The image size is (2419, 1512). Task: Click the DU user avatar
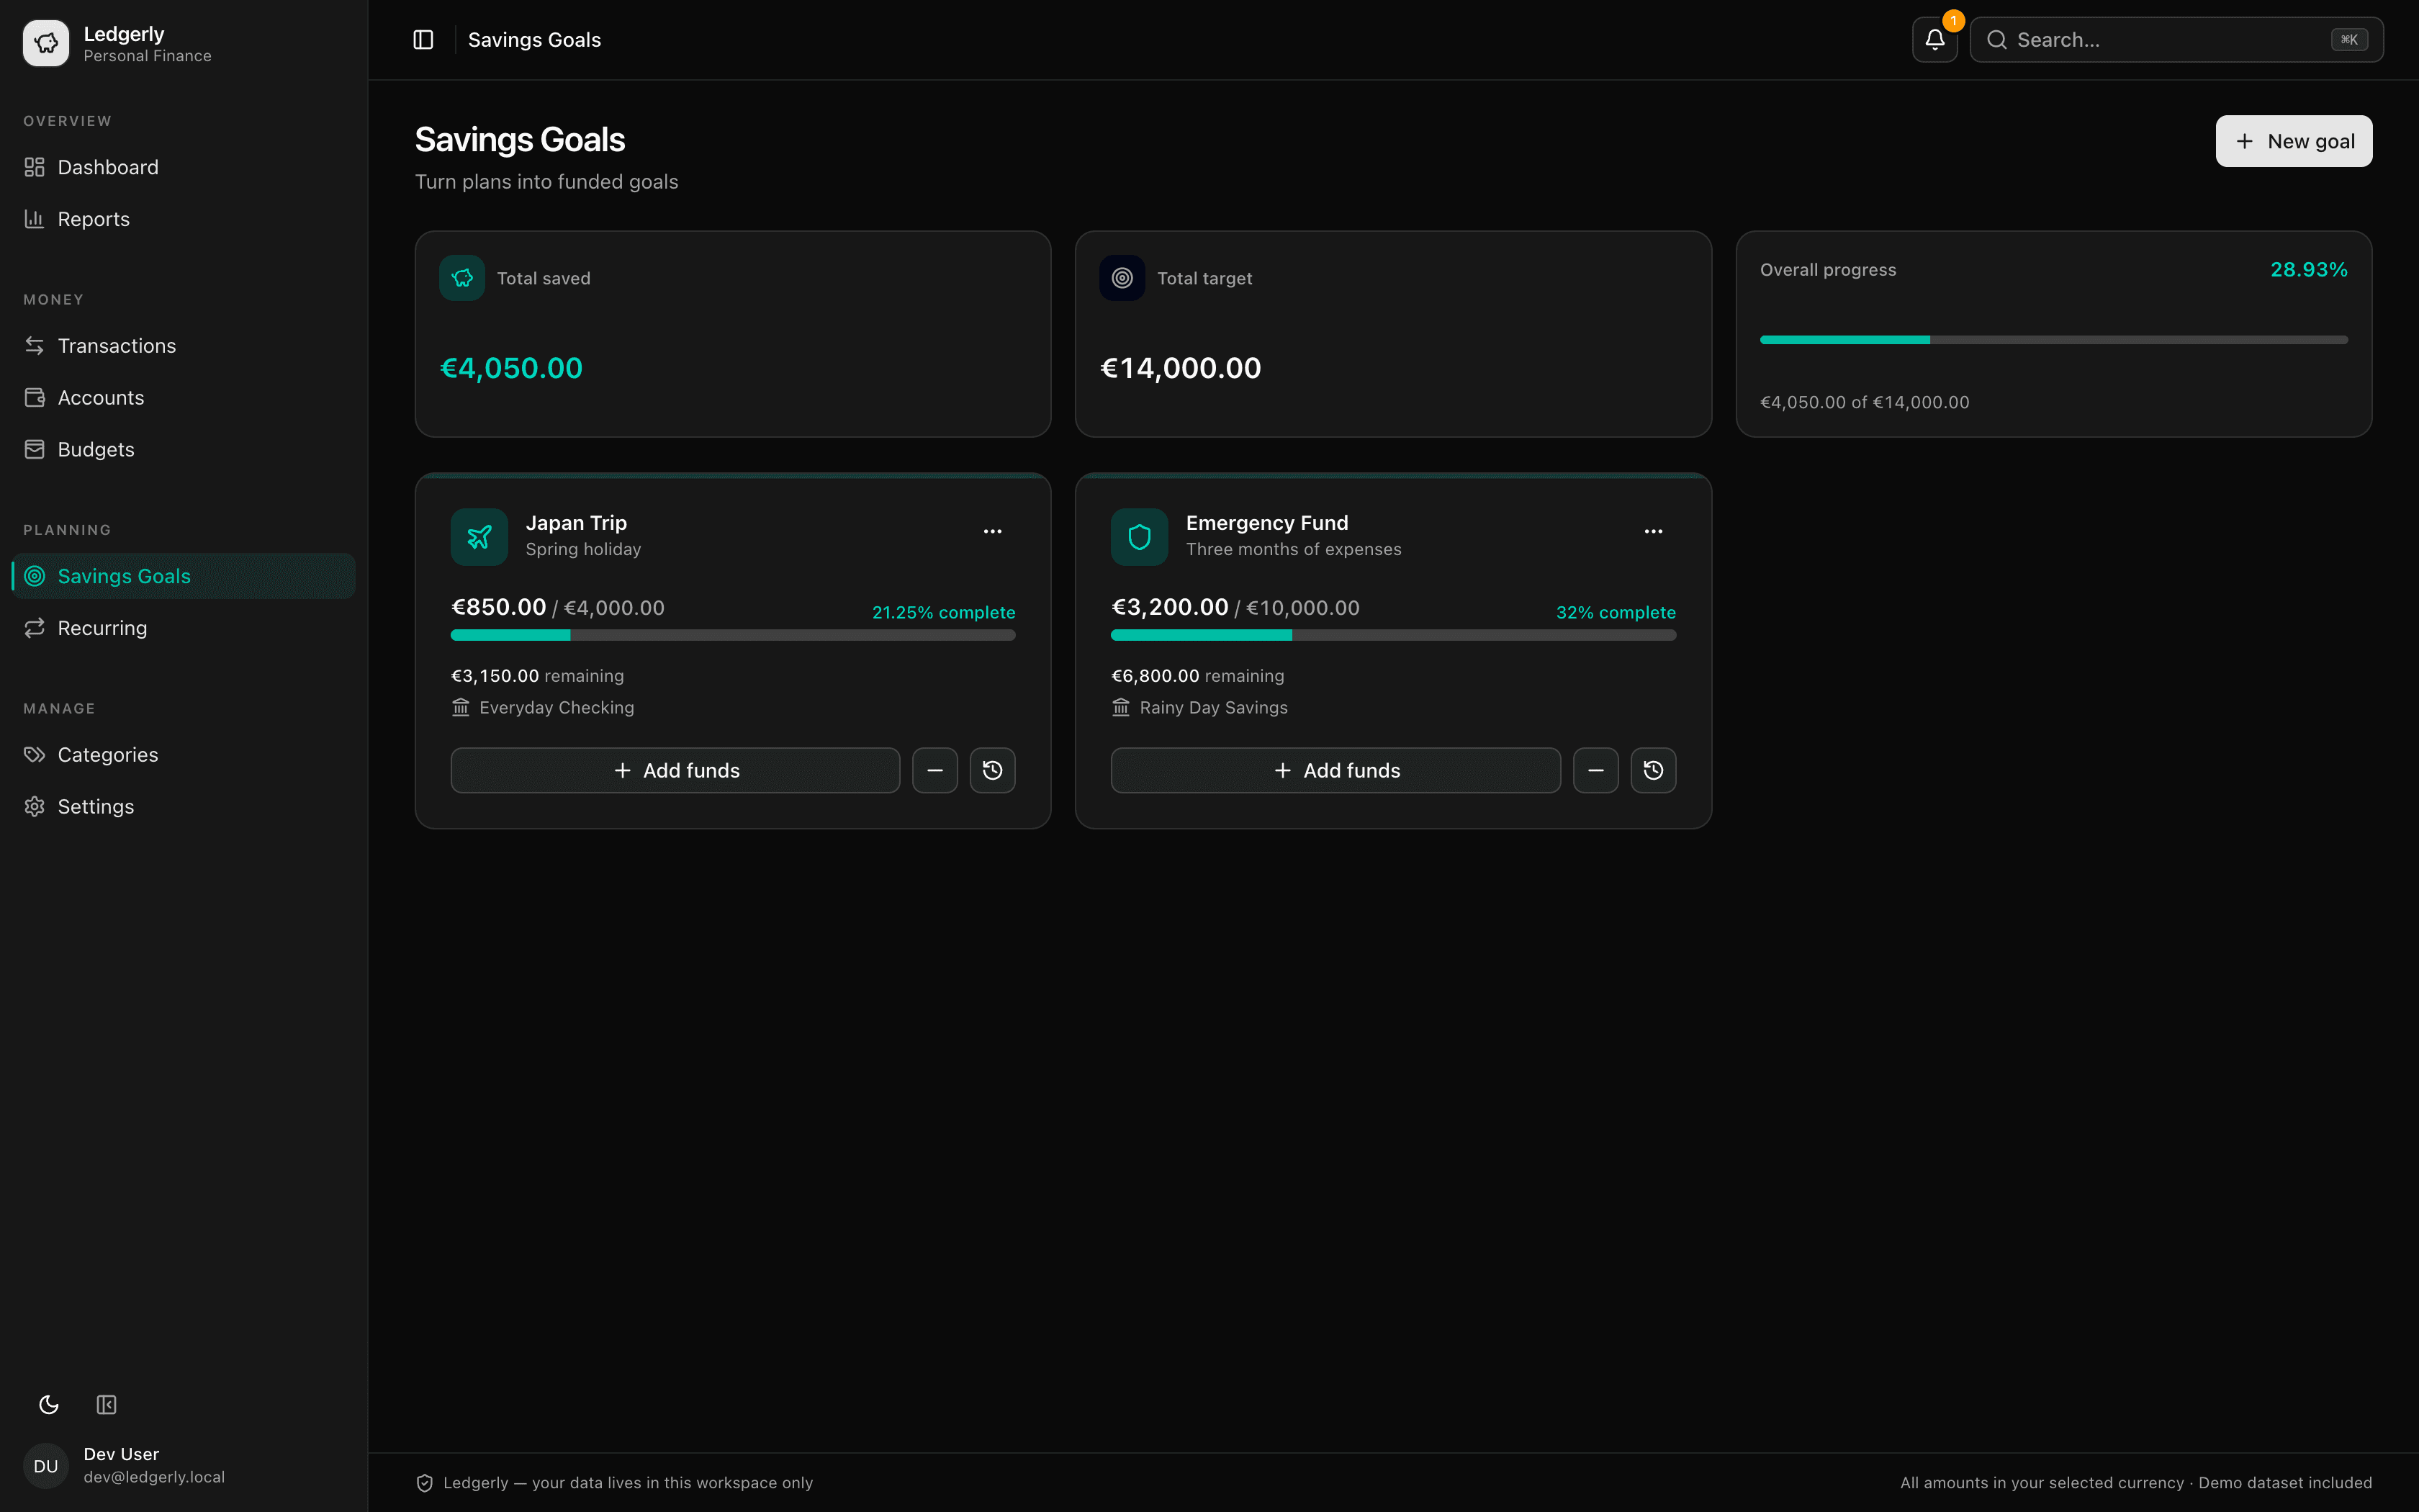tap(46, 1466)
